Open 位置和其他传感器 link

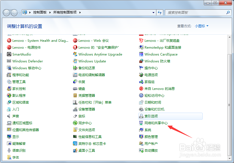(x=26, y=130)
